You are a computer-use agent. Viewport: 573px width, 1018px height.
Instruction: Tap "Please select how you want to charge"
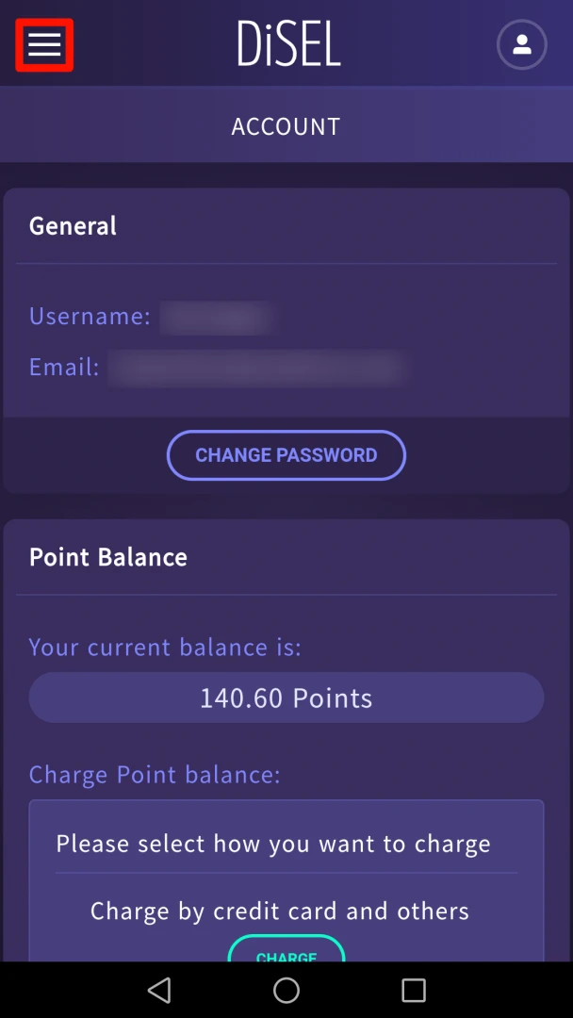pos(273,844)
